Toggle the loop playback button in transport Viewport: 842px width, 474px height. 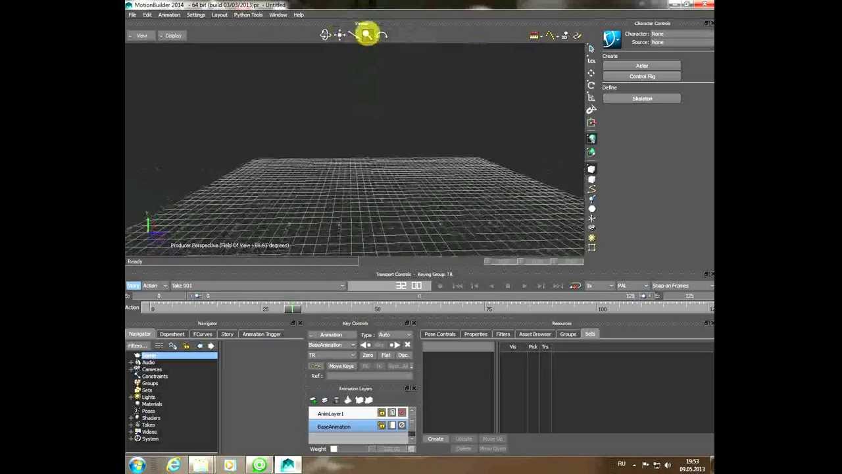click(x=575, y=286)
